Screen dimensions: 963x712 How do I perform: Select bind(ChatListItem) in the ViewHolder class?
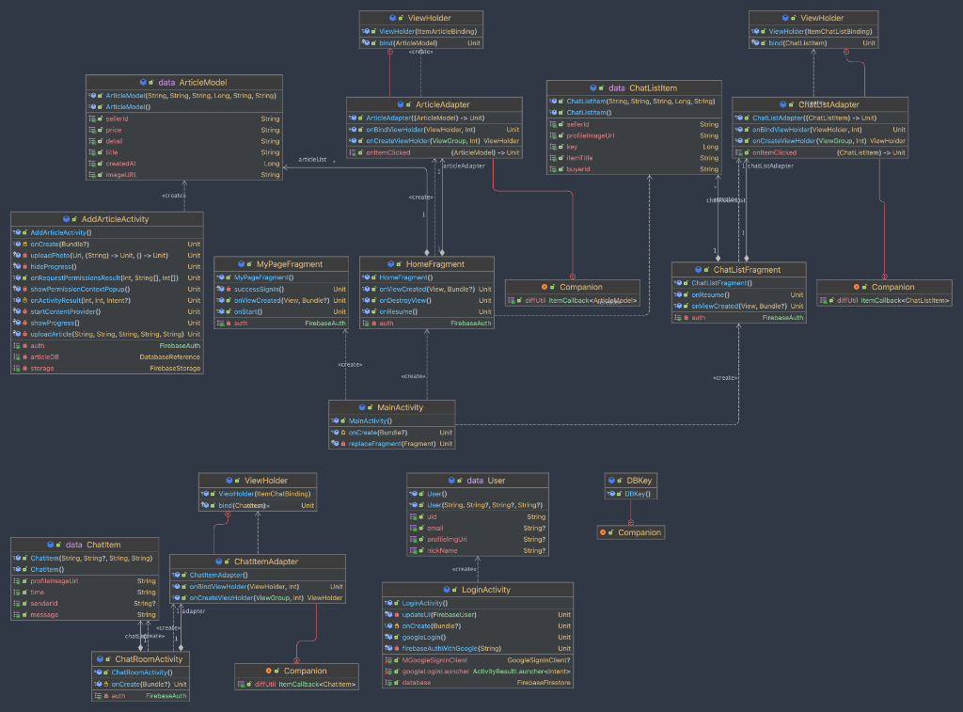[813, 43]
